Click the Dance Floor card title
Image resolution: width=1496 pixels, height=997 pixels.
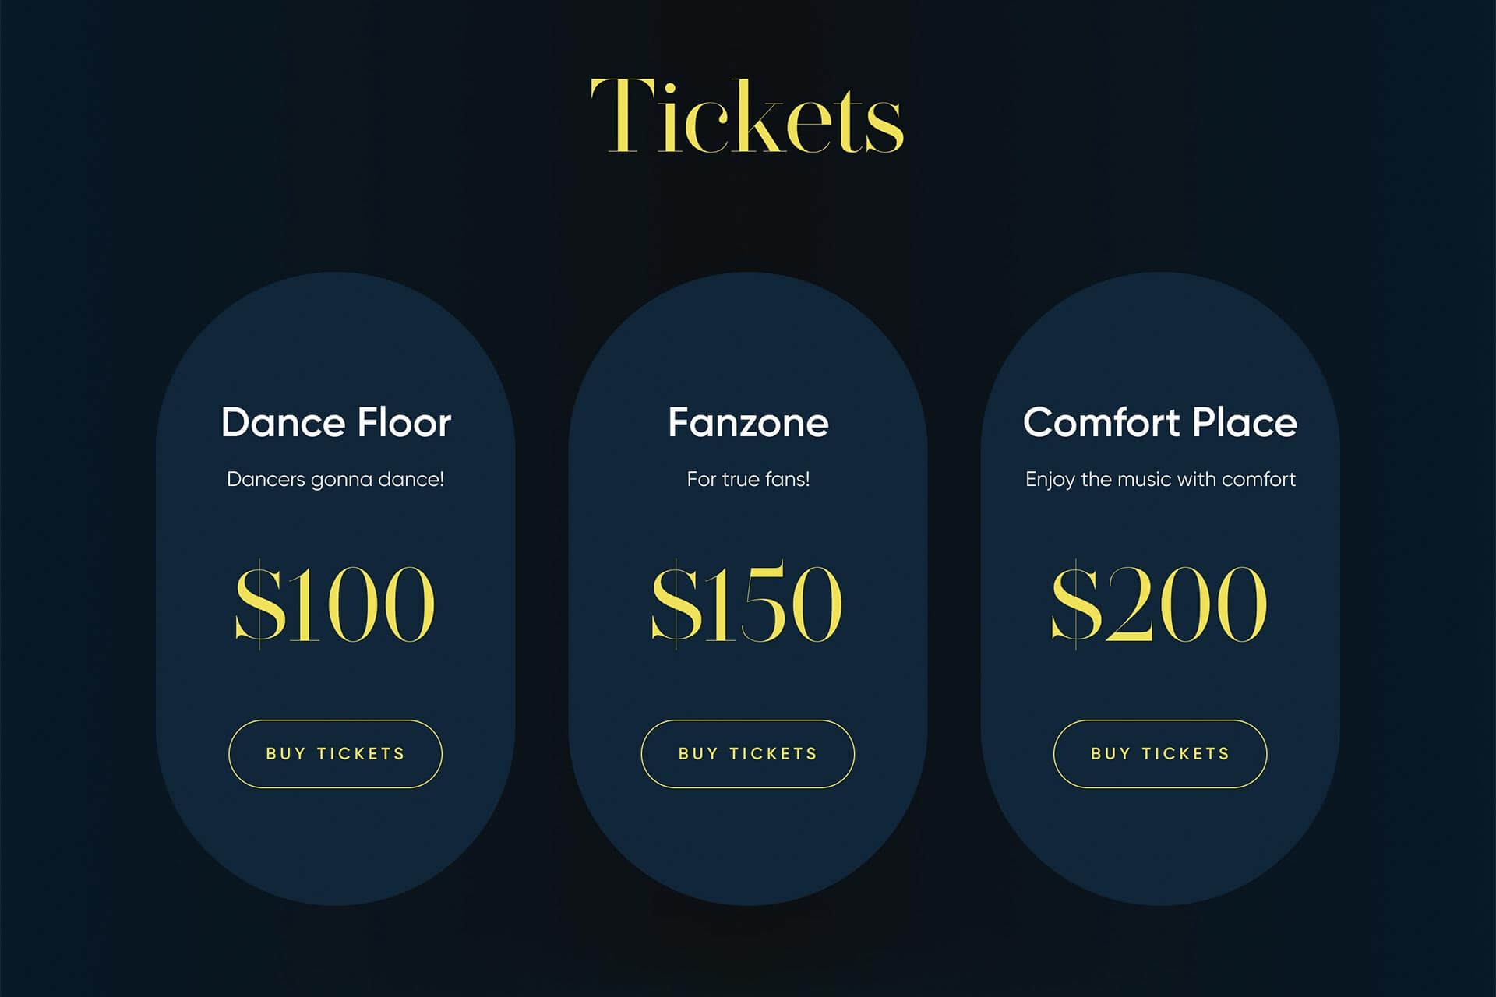click(x=336, y=422)
